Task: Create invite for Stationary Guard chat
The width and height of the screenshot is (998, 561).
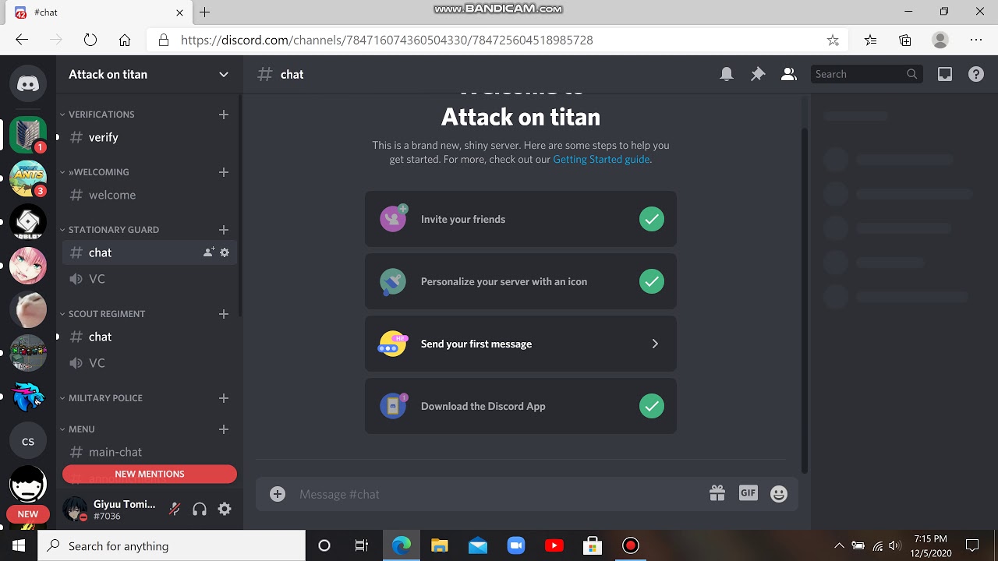Action: tap(208, 252)
